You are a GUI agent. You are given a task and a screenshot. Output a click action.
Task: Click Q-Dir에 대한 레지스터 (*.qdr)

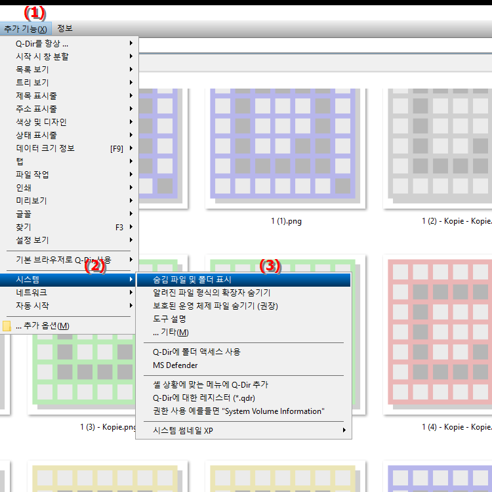pos(243,398)
